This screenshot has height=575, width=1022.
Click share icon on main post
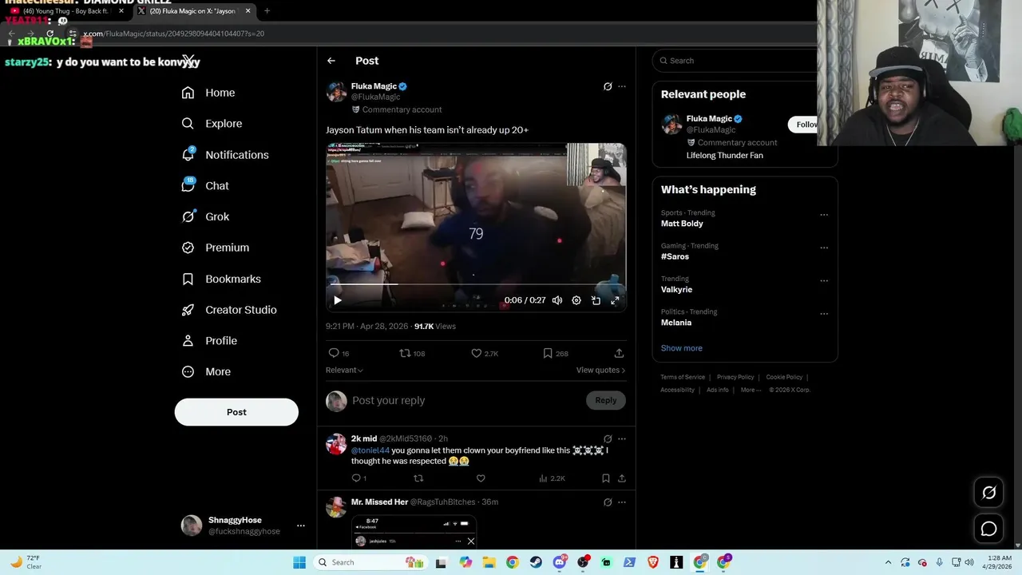[x=619, y=353]
